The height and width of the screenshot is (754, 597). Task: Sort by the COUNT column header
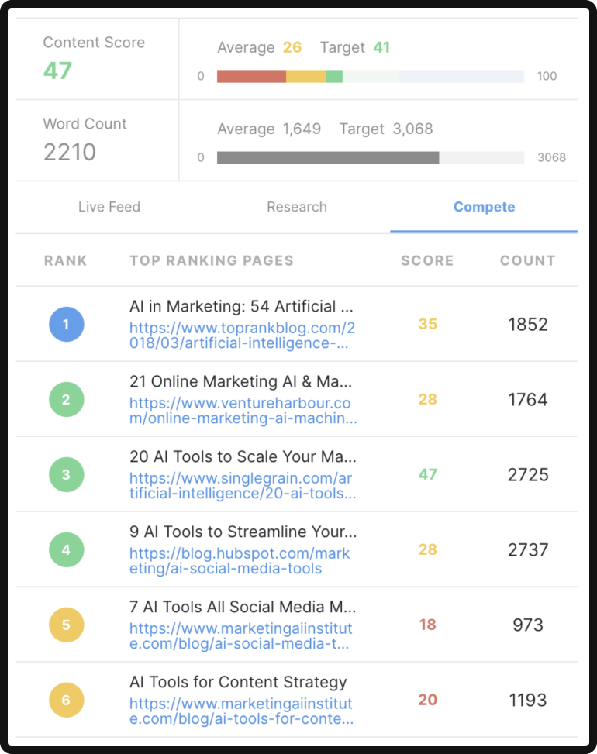click(x=528, y=260)
